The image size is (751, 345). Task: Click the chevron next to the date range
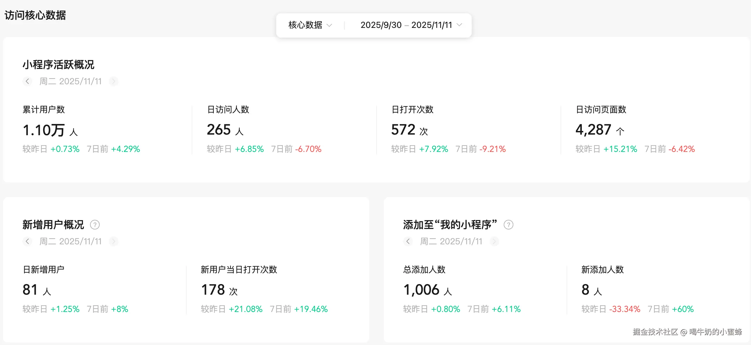tap(459, 25)
